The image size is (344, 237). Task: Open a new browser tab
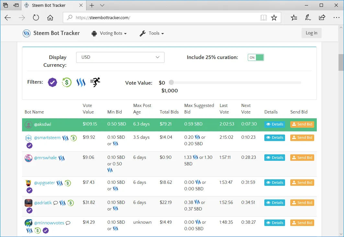coord(92,5)
